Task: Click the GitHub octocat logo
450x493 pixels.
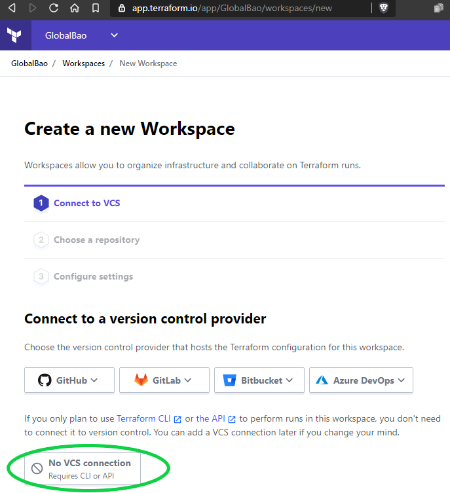Action: click(45, 380)
